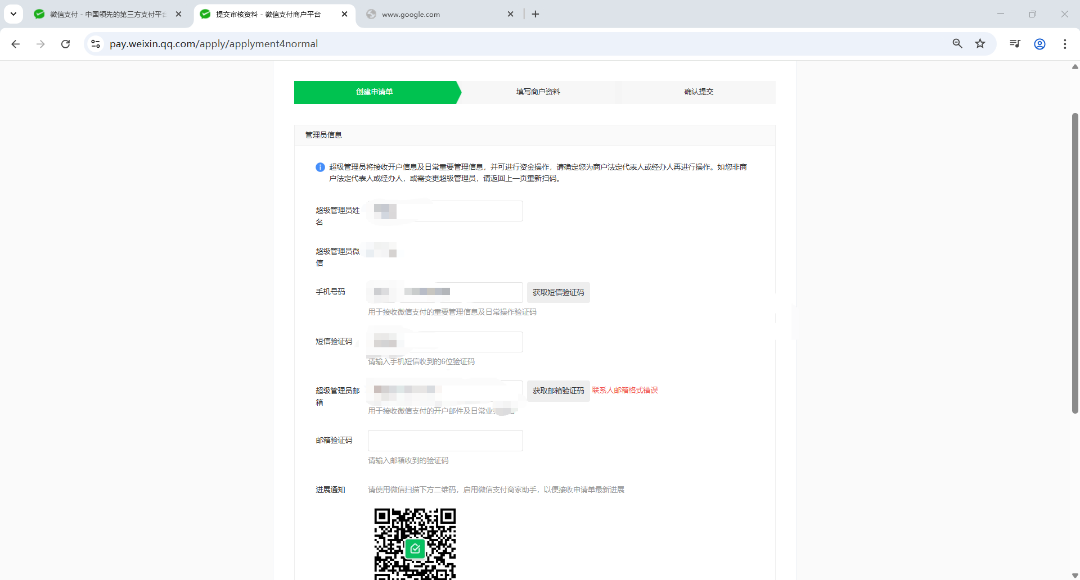Screen dimensions: 1080x580
Task: Open a new browser tab
Action: (535, 14)
